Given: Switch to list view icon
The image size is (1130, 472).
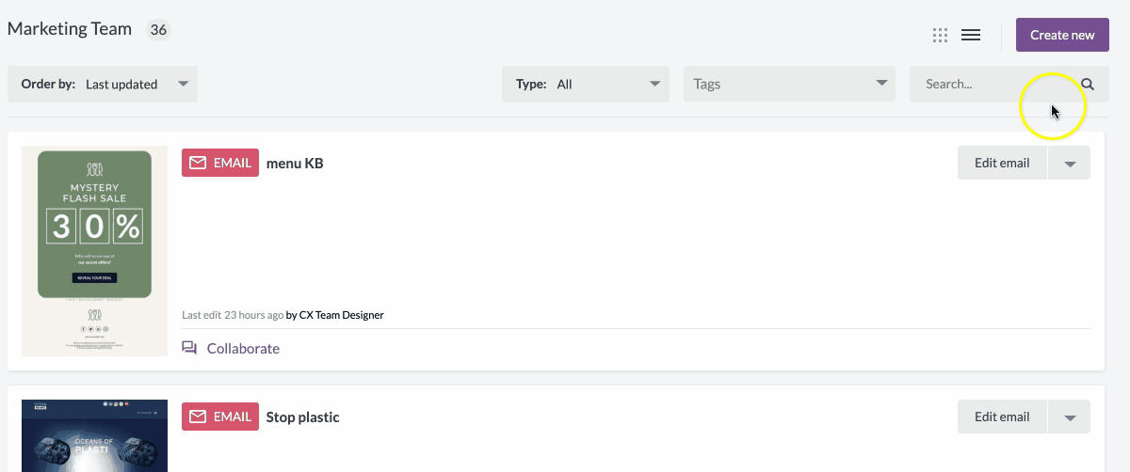Looking at the screenshot, I should pyautogui.click(x=971, y=36).
